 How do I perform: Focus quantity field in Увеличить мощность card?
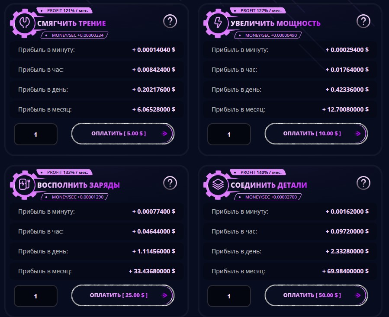pos(229,134)
